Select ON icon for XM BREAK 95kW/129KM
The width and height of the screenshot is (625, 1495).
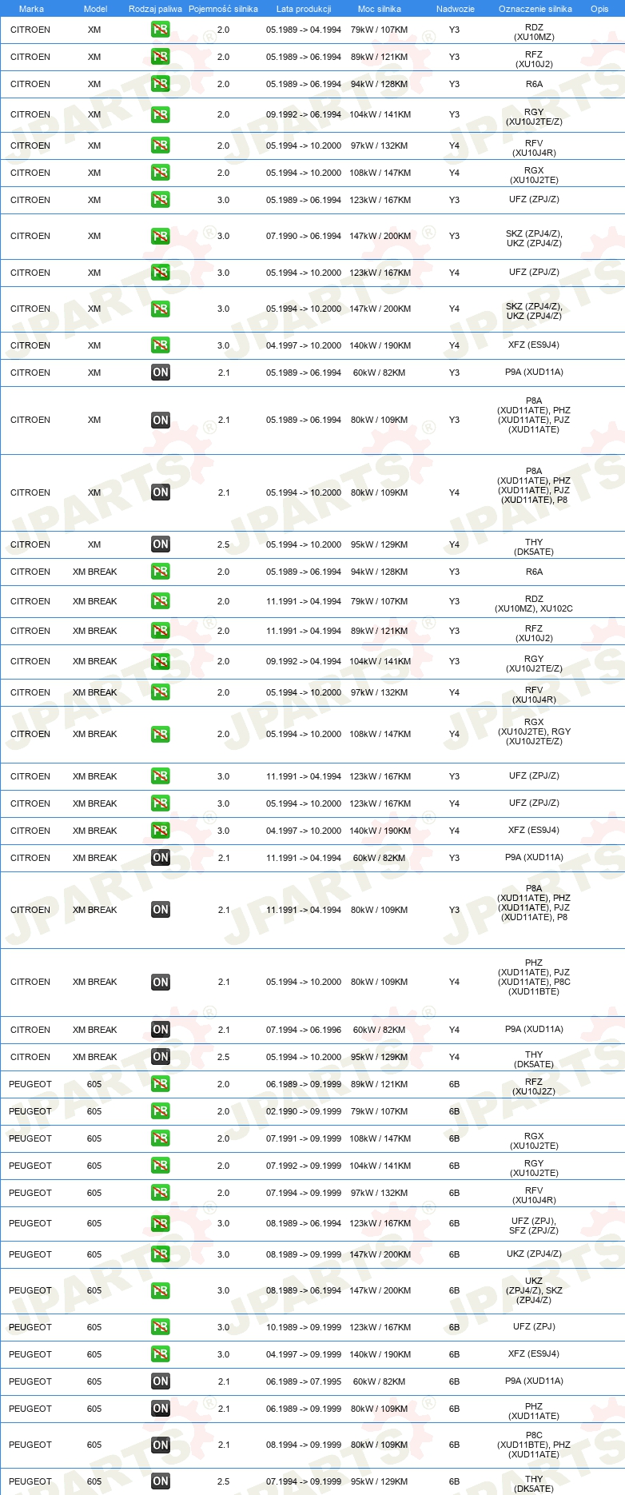(x=161, y=1057)
